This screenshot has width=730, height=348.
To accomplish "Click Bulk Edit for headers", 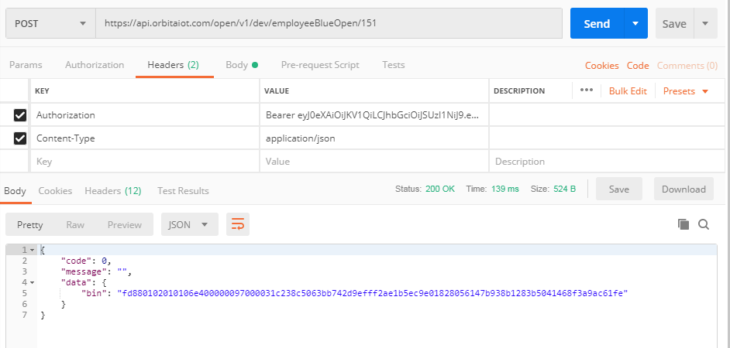I will click(628, 91).
